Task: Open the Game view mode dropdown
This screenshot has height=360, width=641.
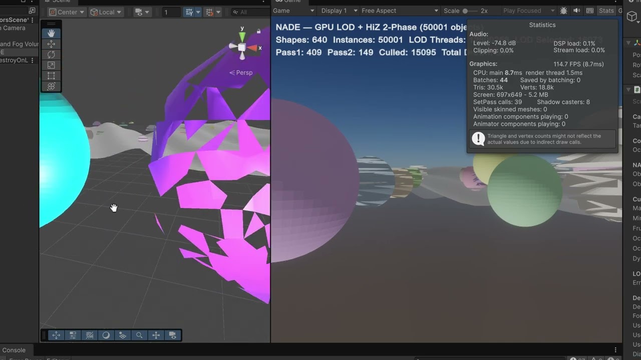Action: click(x=293, y=10)
